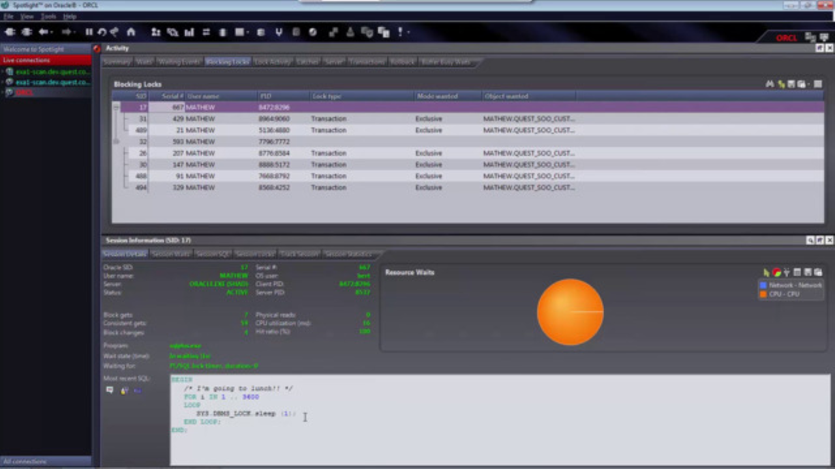
Task: Click the orange CPU legend swatch
Action: pyautogui.click(x=763, y=294)
